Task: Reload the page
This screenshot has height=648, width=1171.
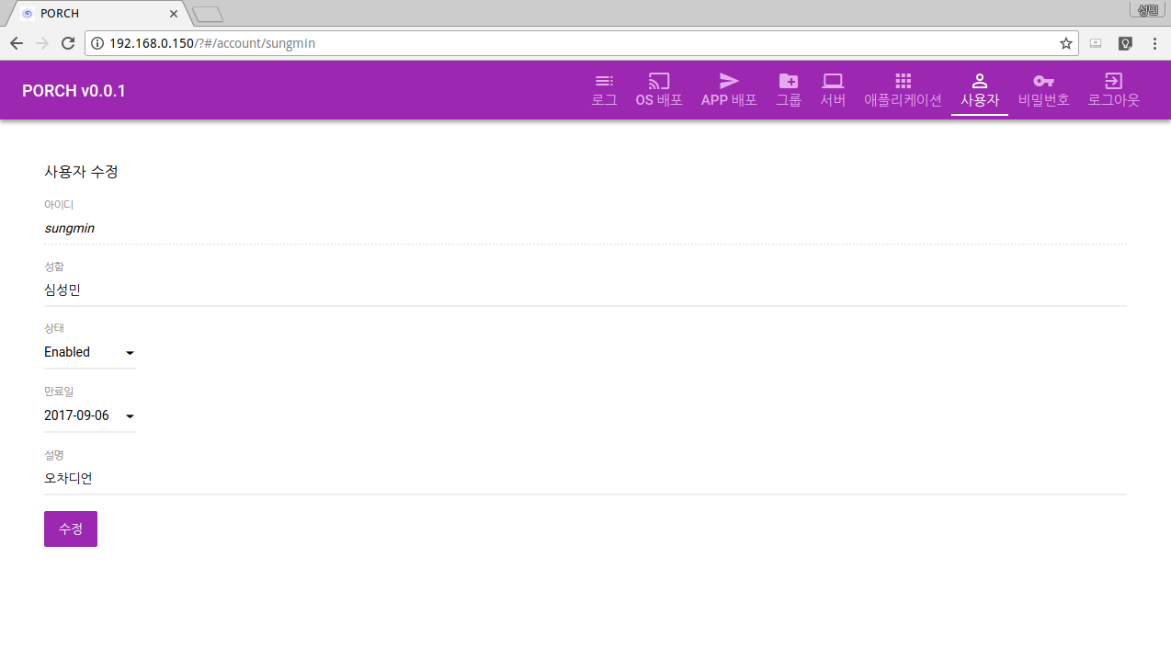Action: 68,43
